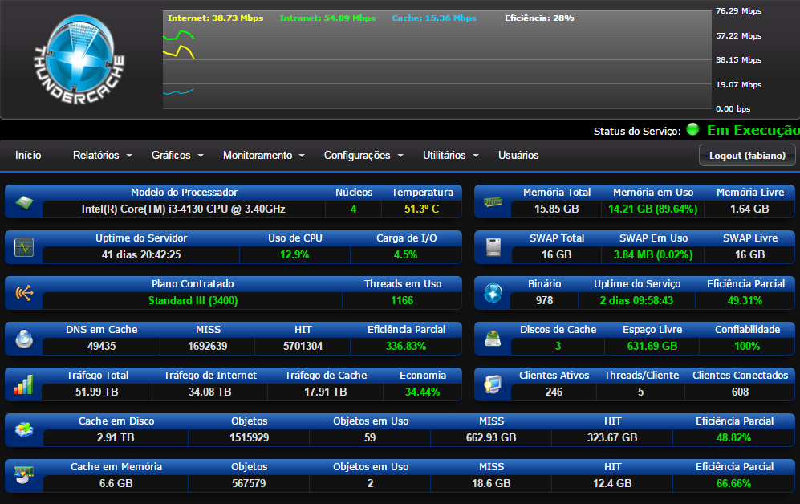The width and height of the screenshot is (800, 504).
Task: Click the 246 Clientes Ativos value
Action: click(554, 392)
